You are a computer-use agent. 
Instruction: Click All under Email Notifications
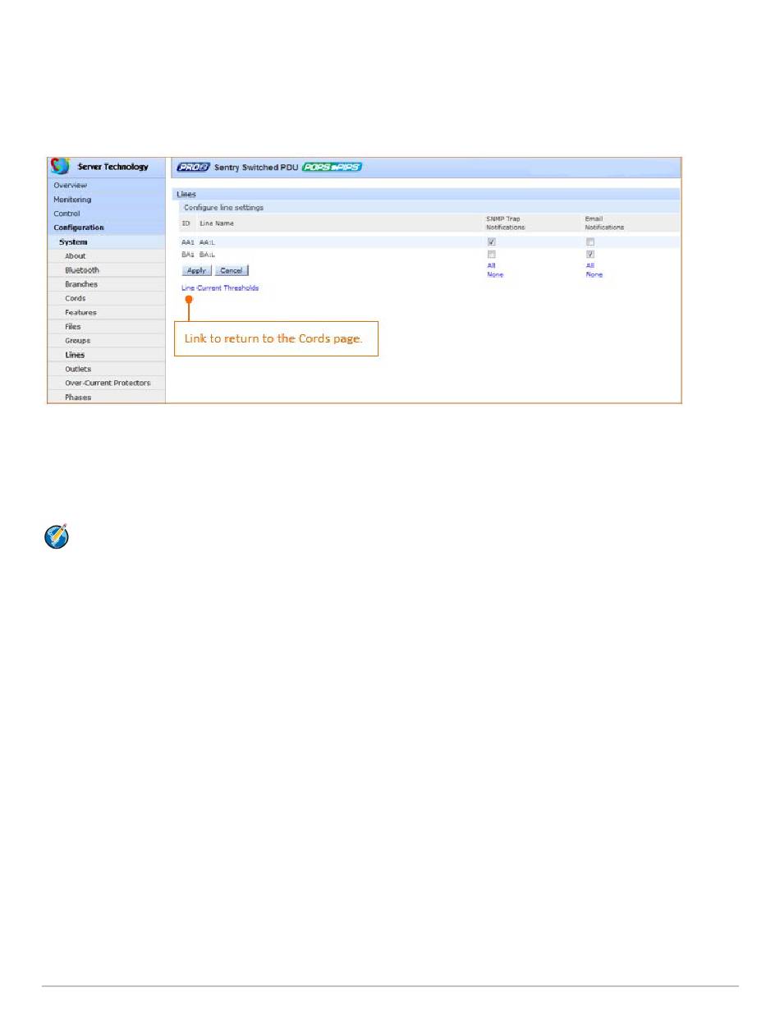[x=590, y=265]
